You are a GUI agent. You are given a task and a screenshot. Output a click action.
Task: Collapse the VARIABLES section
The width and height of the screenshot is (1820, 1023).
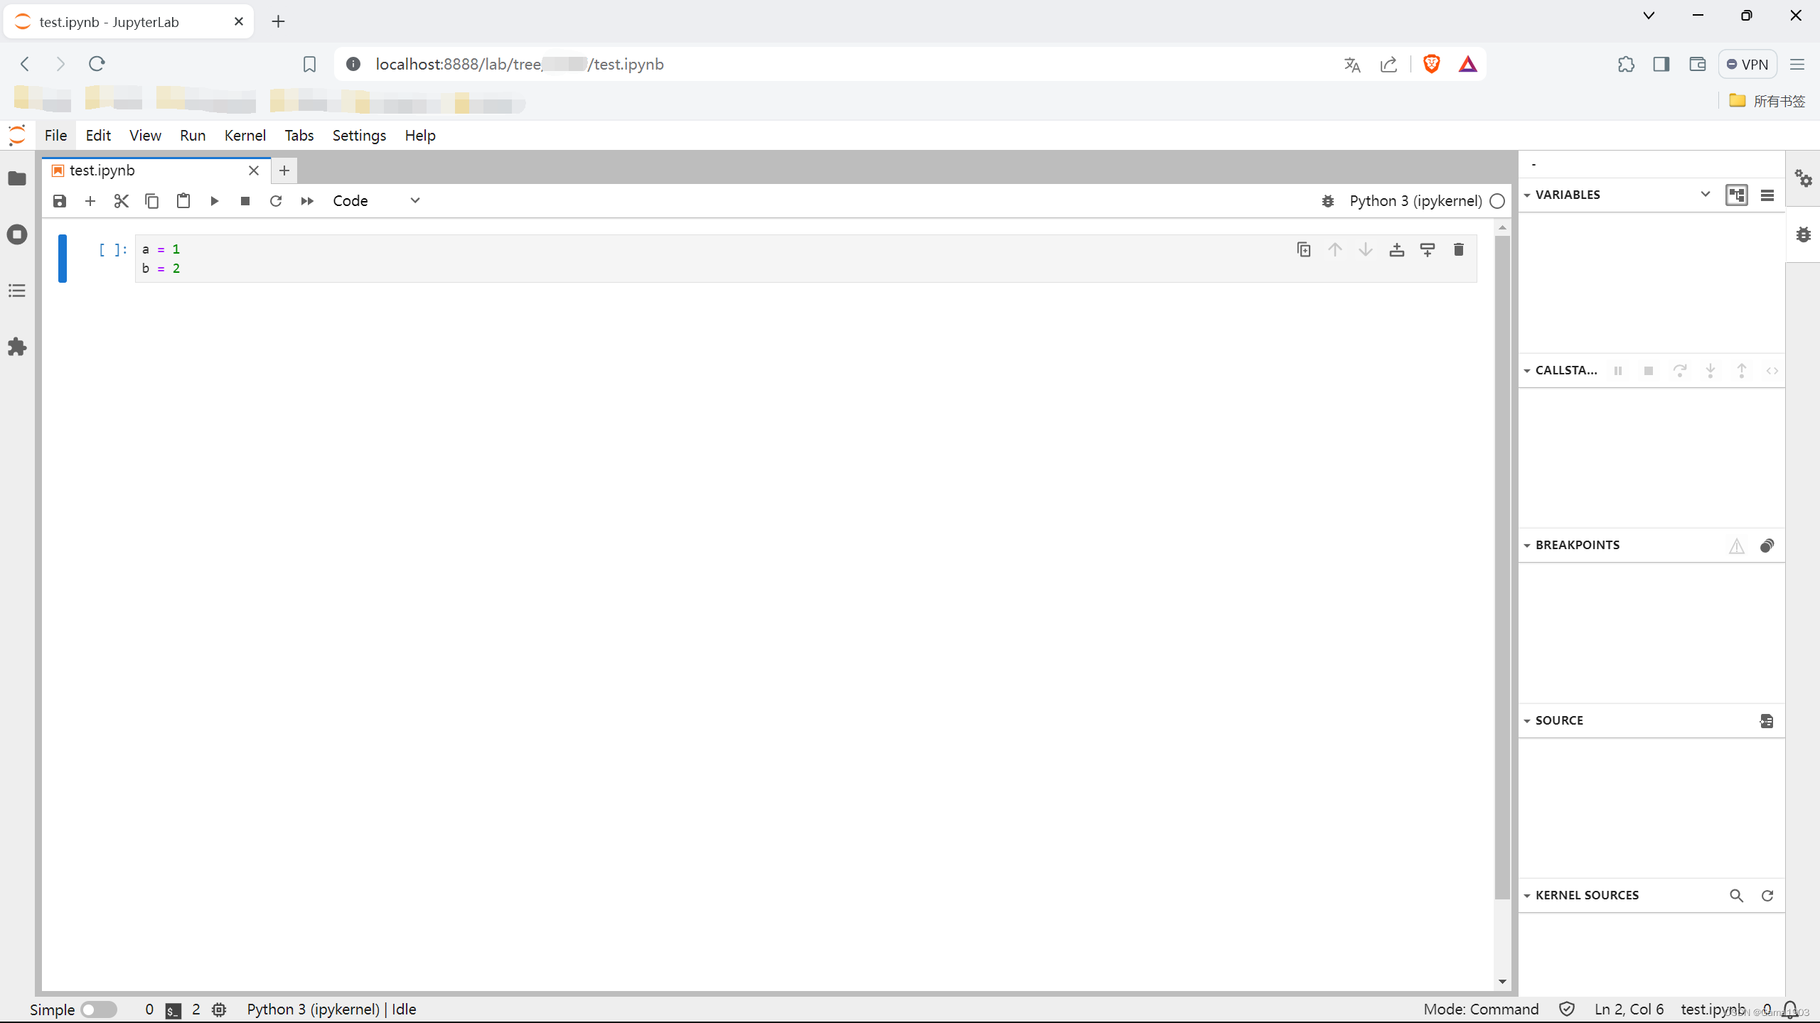click(1527, 195)
